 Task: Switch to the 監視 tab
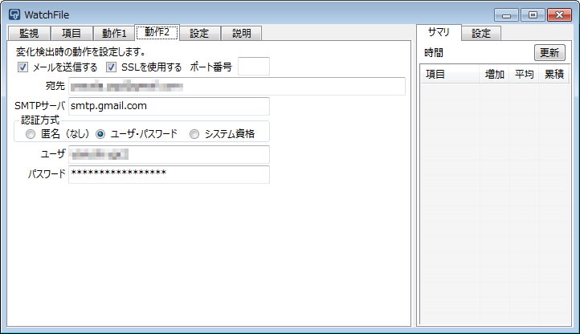[29, 33]
